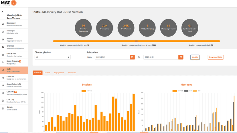This screenshot has width=237, height=133.
Task: Click Total Messages circle
Action: coord(126,28)
